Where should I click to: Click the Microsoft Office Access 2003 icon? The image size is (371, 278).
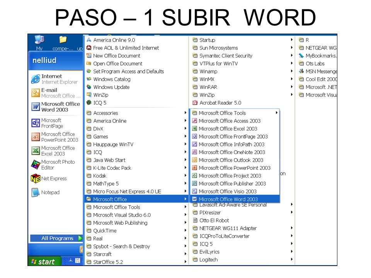(194, 121)
